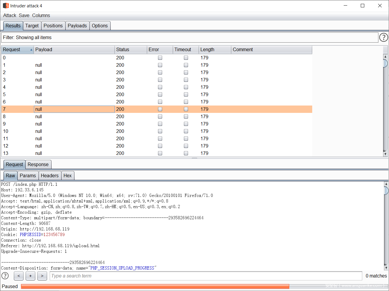Viewport: 389px width, 291px height.
Task: Click the filter help question-mark icon
Action: (383, 37)
